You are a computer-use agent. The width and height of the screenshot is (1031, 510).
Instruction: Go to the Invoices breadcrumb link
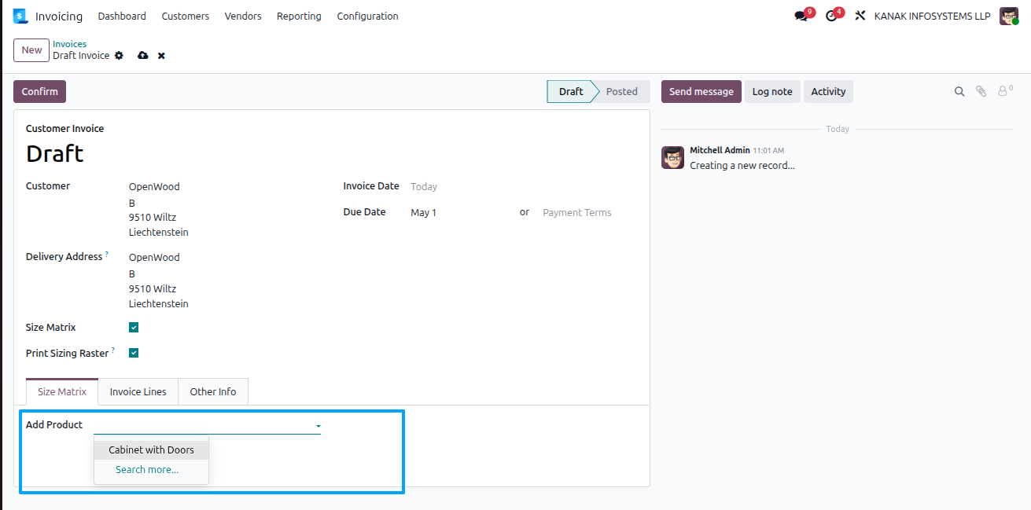tap(70, 44)
